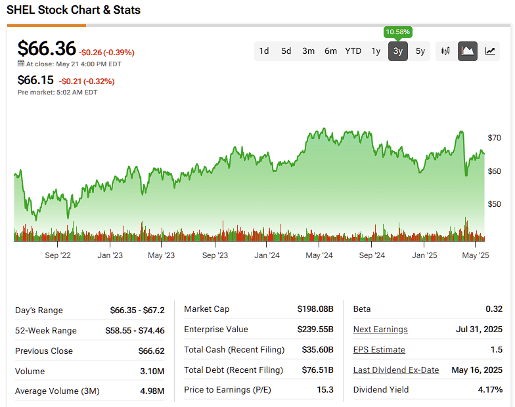Click the May 16, 2025 ex-dividend date
Viewport: 515px width, 407px height.
(x=477, y=370)
